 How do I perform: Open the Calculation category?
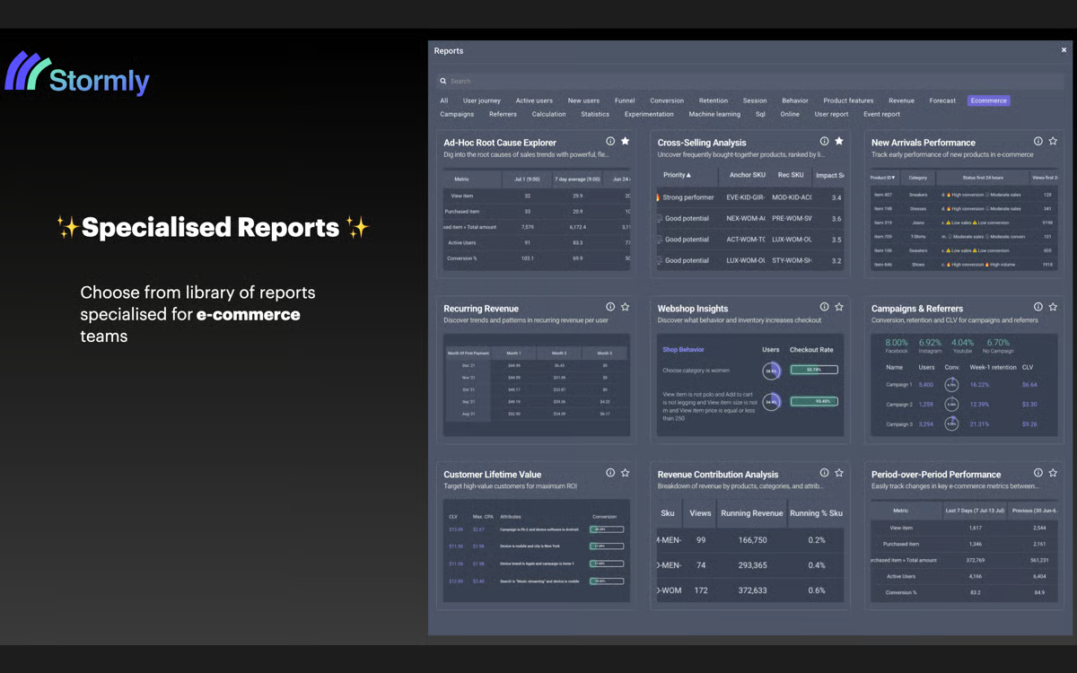548,114
